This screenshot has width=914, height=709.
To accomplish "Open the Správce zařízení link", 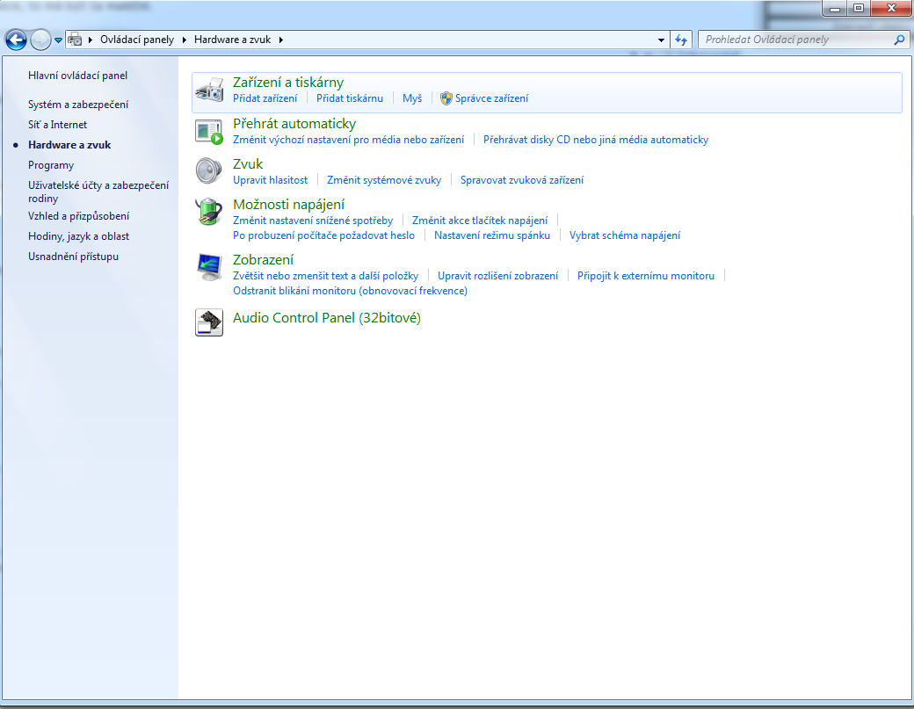I will tap(491, 98).
